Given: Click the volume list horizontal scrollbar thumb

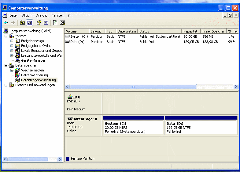Looking at the screenshot, I should click(x=133, y=87).
